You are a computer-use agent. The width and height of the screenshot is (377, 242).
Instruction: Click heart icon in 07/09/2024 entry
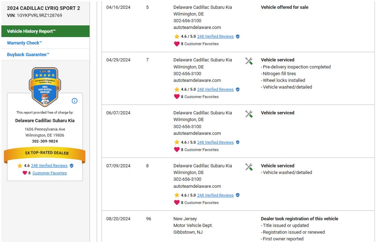(x=177, y=203)
